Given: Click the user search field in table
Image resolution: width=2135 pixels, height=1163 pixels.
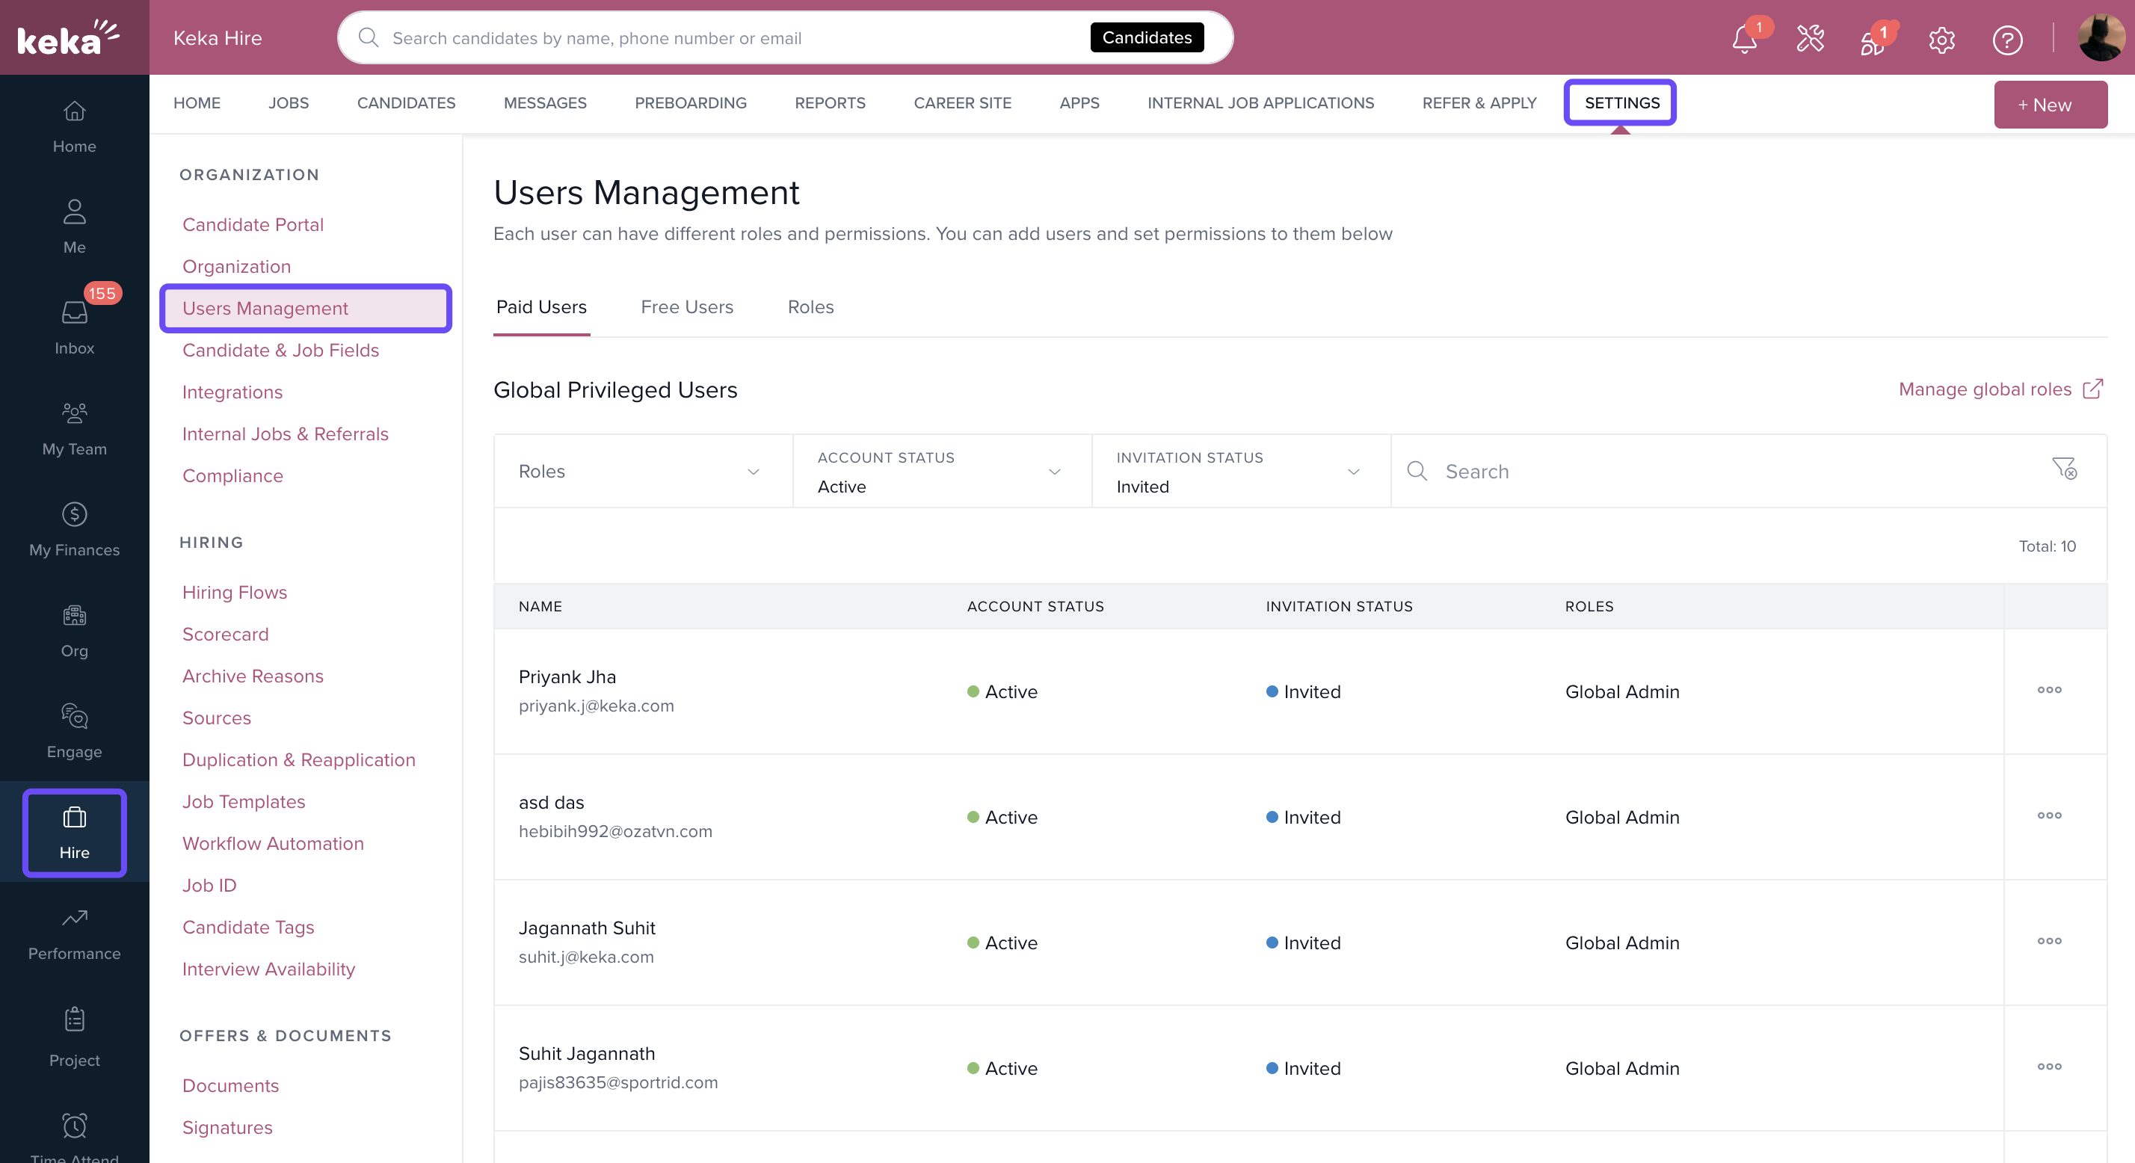Looking at the screenshot, I should tap(1724, 471).
